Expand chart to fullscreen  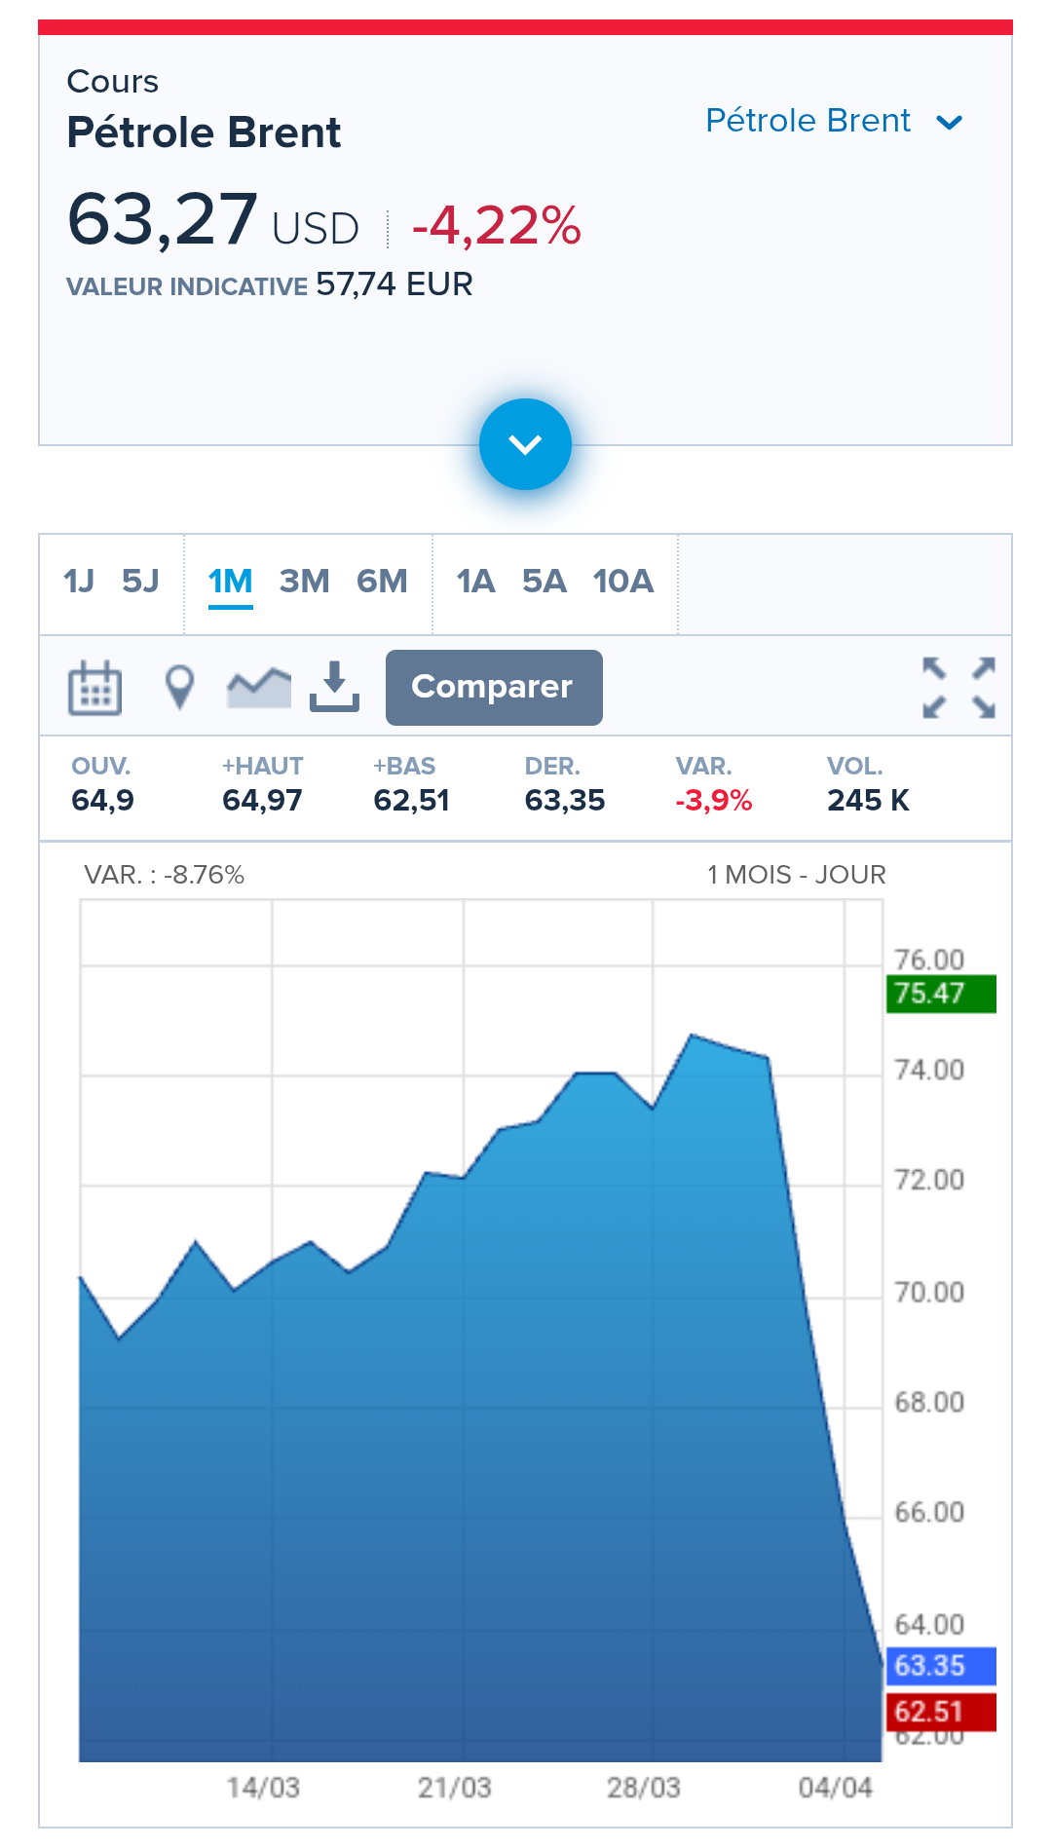[958, 688]
